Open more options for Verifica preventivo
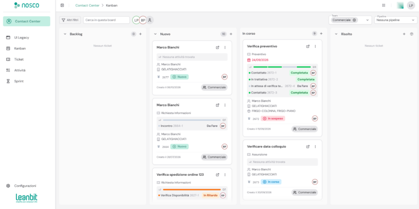This screenshot has height=209, width=419. tap(315, 46)
